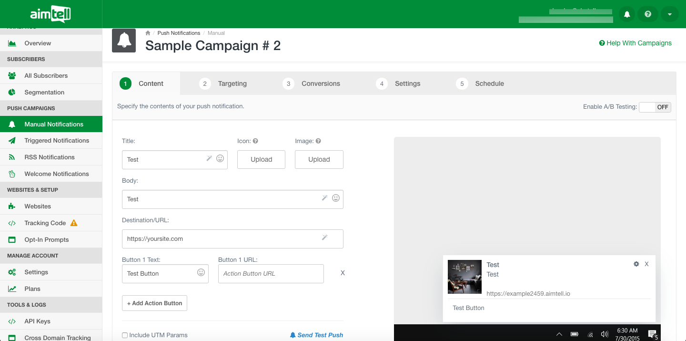Open the Send Test Push link
This screenshot has width=686, height=341.
click(316, 335)
